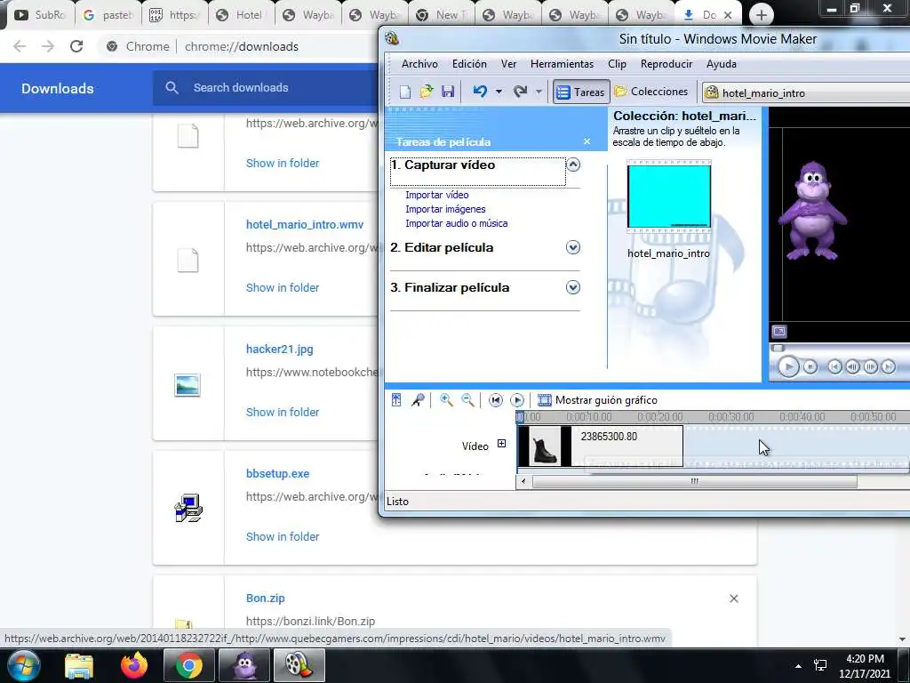
Task: Expand the Vídeo track plus box
Action: pos(501,444)
